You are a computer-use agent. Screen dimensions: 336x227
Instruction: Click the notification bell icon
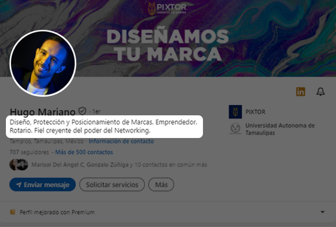pos(321,92)
